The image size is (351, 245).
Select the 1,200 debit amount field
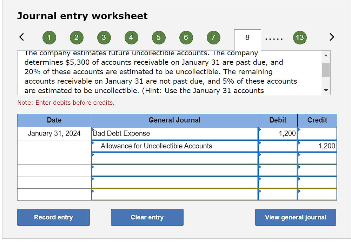click(x=278, y=133)
